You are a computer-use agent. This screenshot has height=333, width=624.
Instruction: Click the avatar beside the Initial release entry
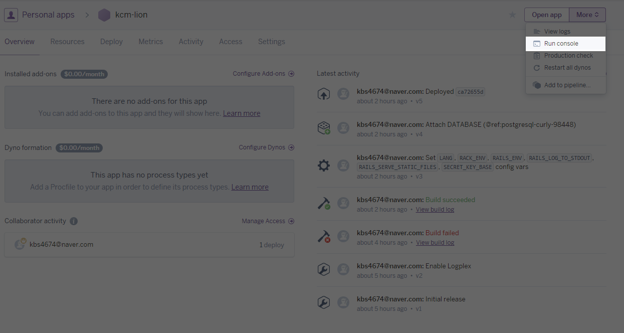tap(343, 302)
